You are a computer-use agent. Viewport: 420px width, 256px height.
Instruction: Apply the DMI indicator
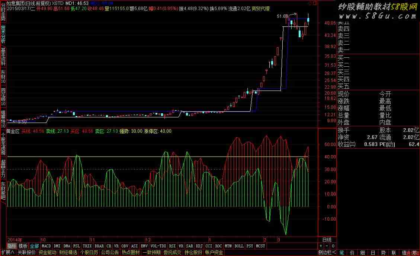57,246
